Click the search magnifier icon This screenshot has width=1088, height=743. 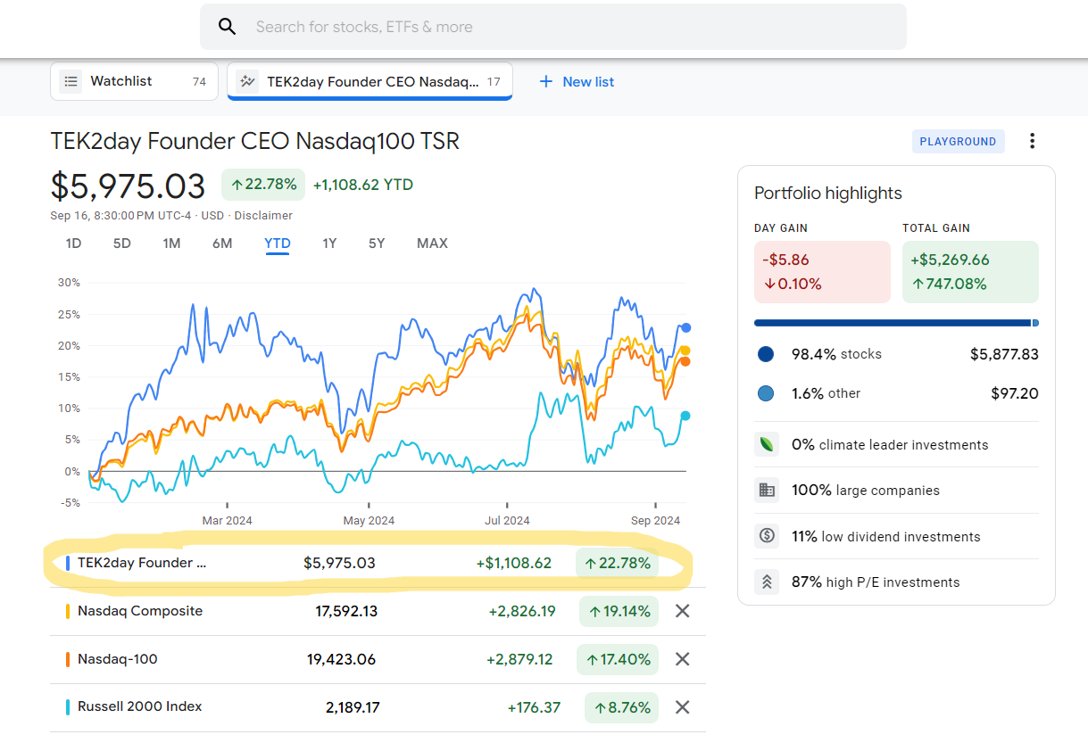(x=228, y=27)
